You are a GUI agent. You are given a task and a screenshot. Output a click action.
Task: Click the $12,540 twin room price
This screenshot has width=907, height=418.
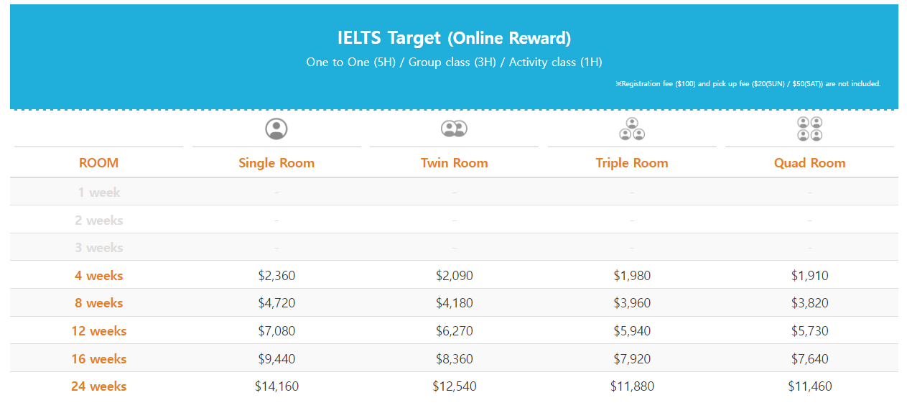tap(454, 386)
